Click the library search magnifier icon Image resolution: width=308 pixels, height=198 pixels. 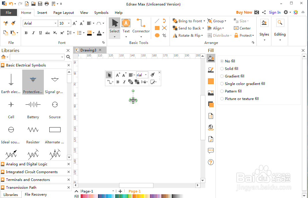tap(68, 57)
